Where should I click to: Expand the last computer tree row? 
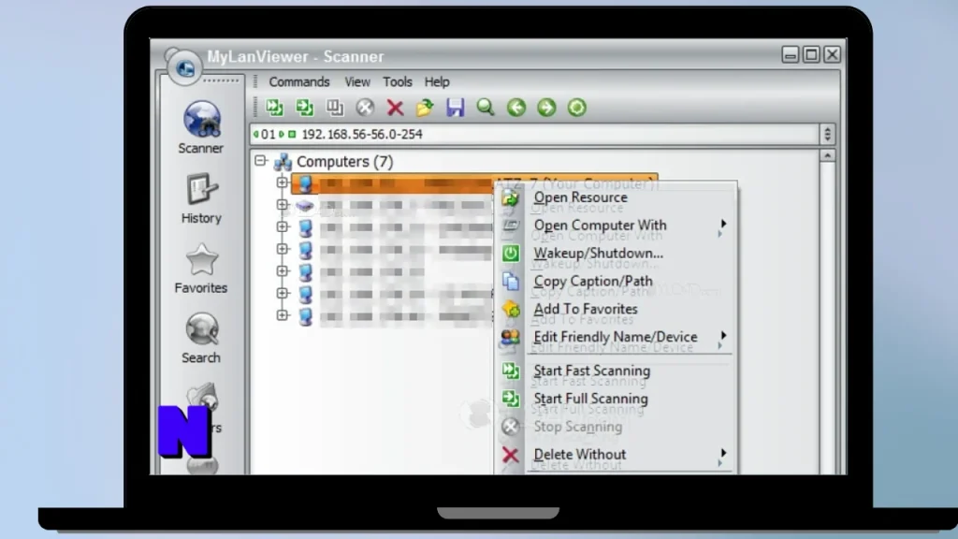click(283, 314)
